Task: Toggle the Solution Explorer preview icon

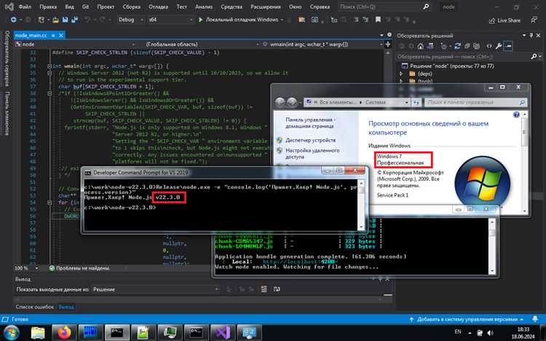Action: point(508,46)
